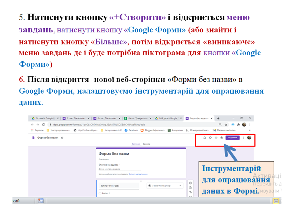285x214 pixels.
Task: Click the Дійсна електронна адреса field
Action: click(x=120, y=169)
